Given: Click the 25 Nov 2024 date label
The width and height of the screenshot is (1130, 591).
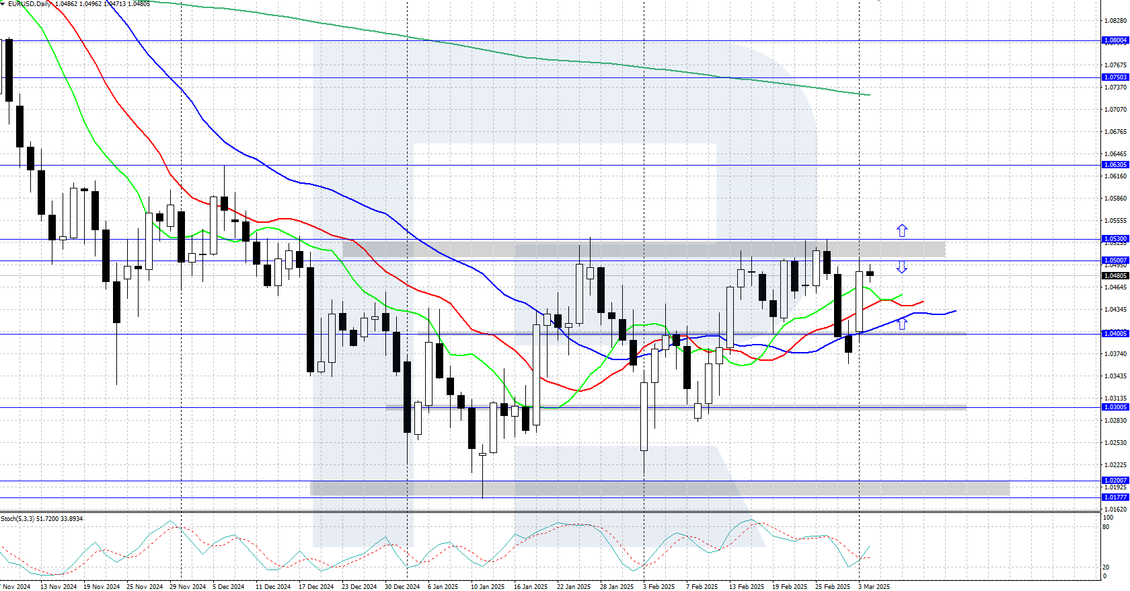Looking at the screenshot, I should tap(145, 587).
